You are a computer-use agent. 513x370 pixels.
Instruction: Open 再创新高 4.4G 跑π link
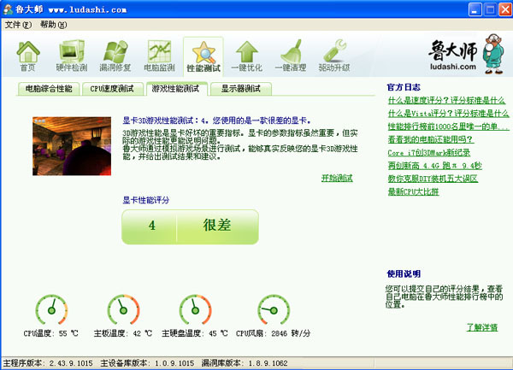(435, 166)
